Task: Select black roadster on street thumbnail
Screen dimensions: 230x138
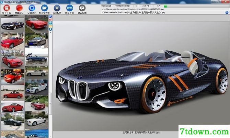Action: (12, 121)
